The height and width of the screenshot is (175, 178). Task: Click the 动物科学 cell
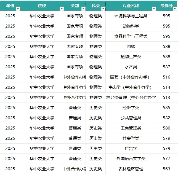(x=131, y=26)
